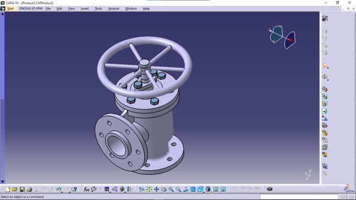Open a file with the folder icon

click(x=15, y=189)
